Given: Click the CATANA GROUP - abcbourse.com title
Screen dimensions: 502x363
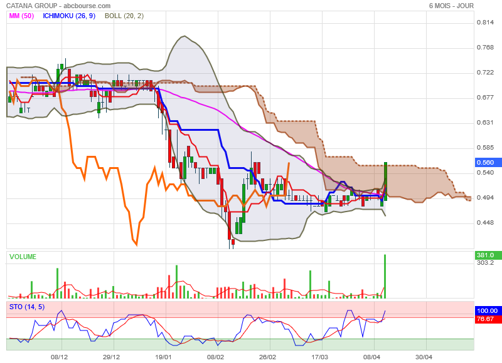Looking at the screenshot, I should (x=58, y=6).
